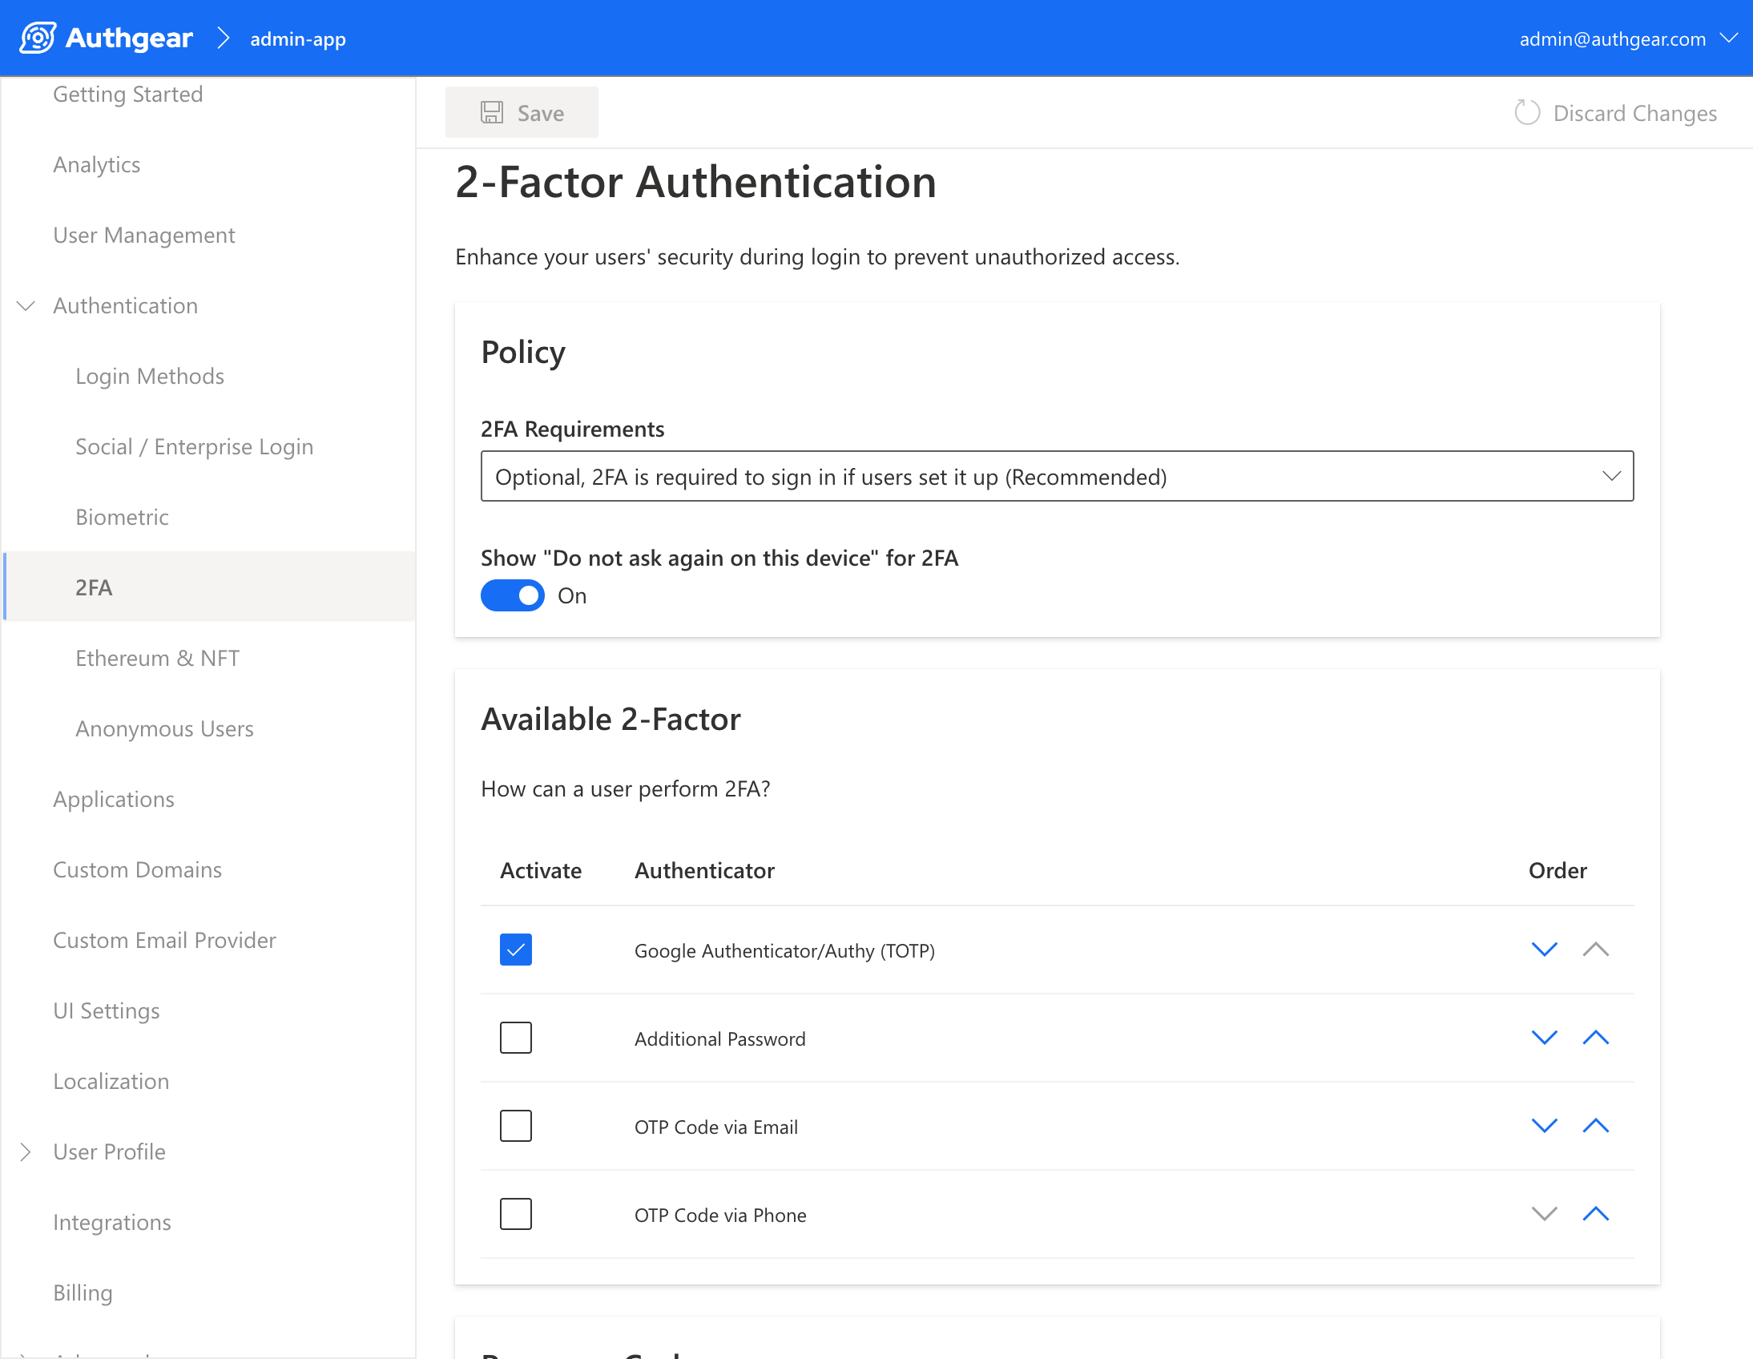Move Google Authenticator/Authy down in order
The image size is (1753, 1359).
[x=1544, y=949]
